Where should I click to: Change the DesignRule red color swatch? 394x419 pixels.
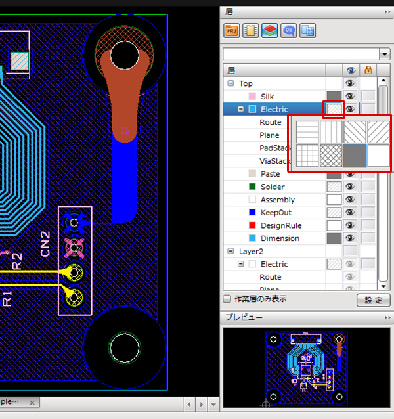tap(252, 225)
